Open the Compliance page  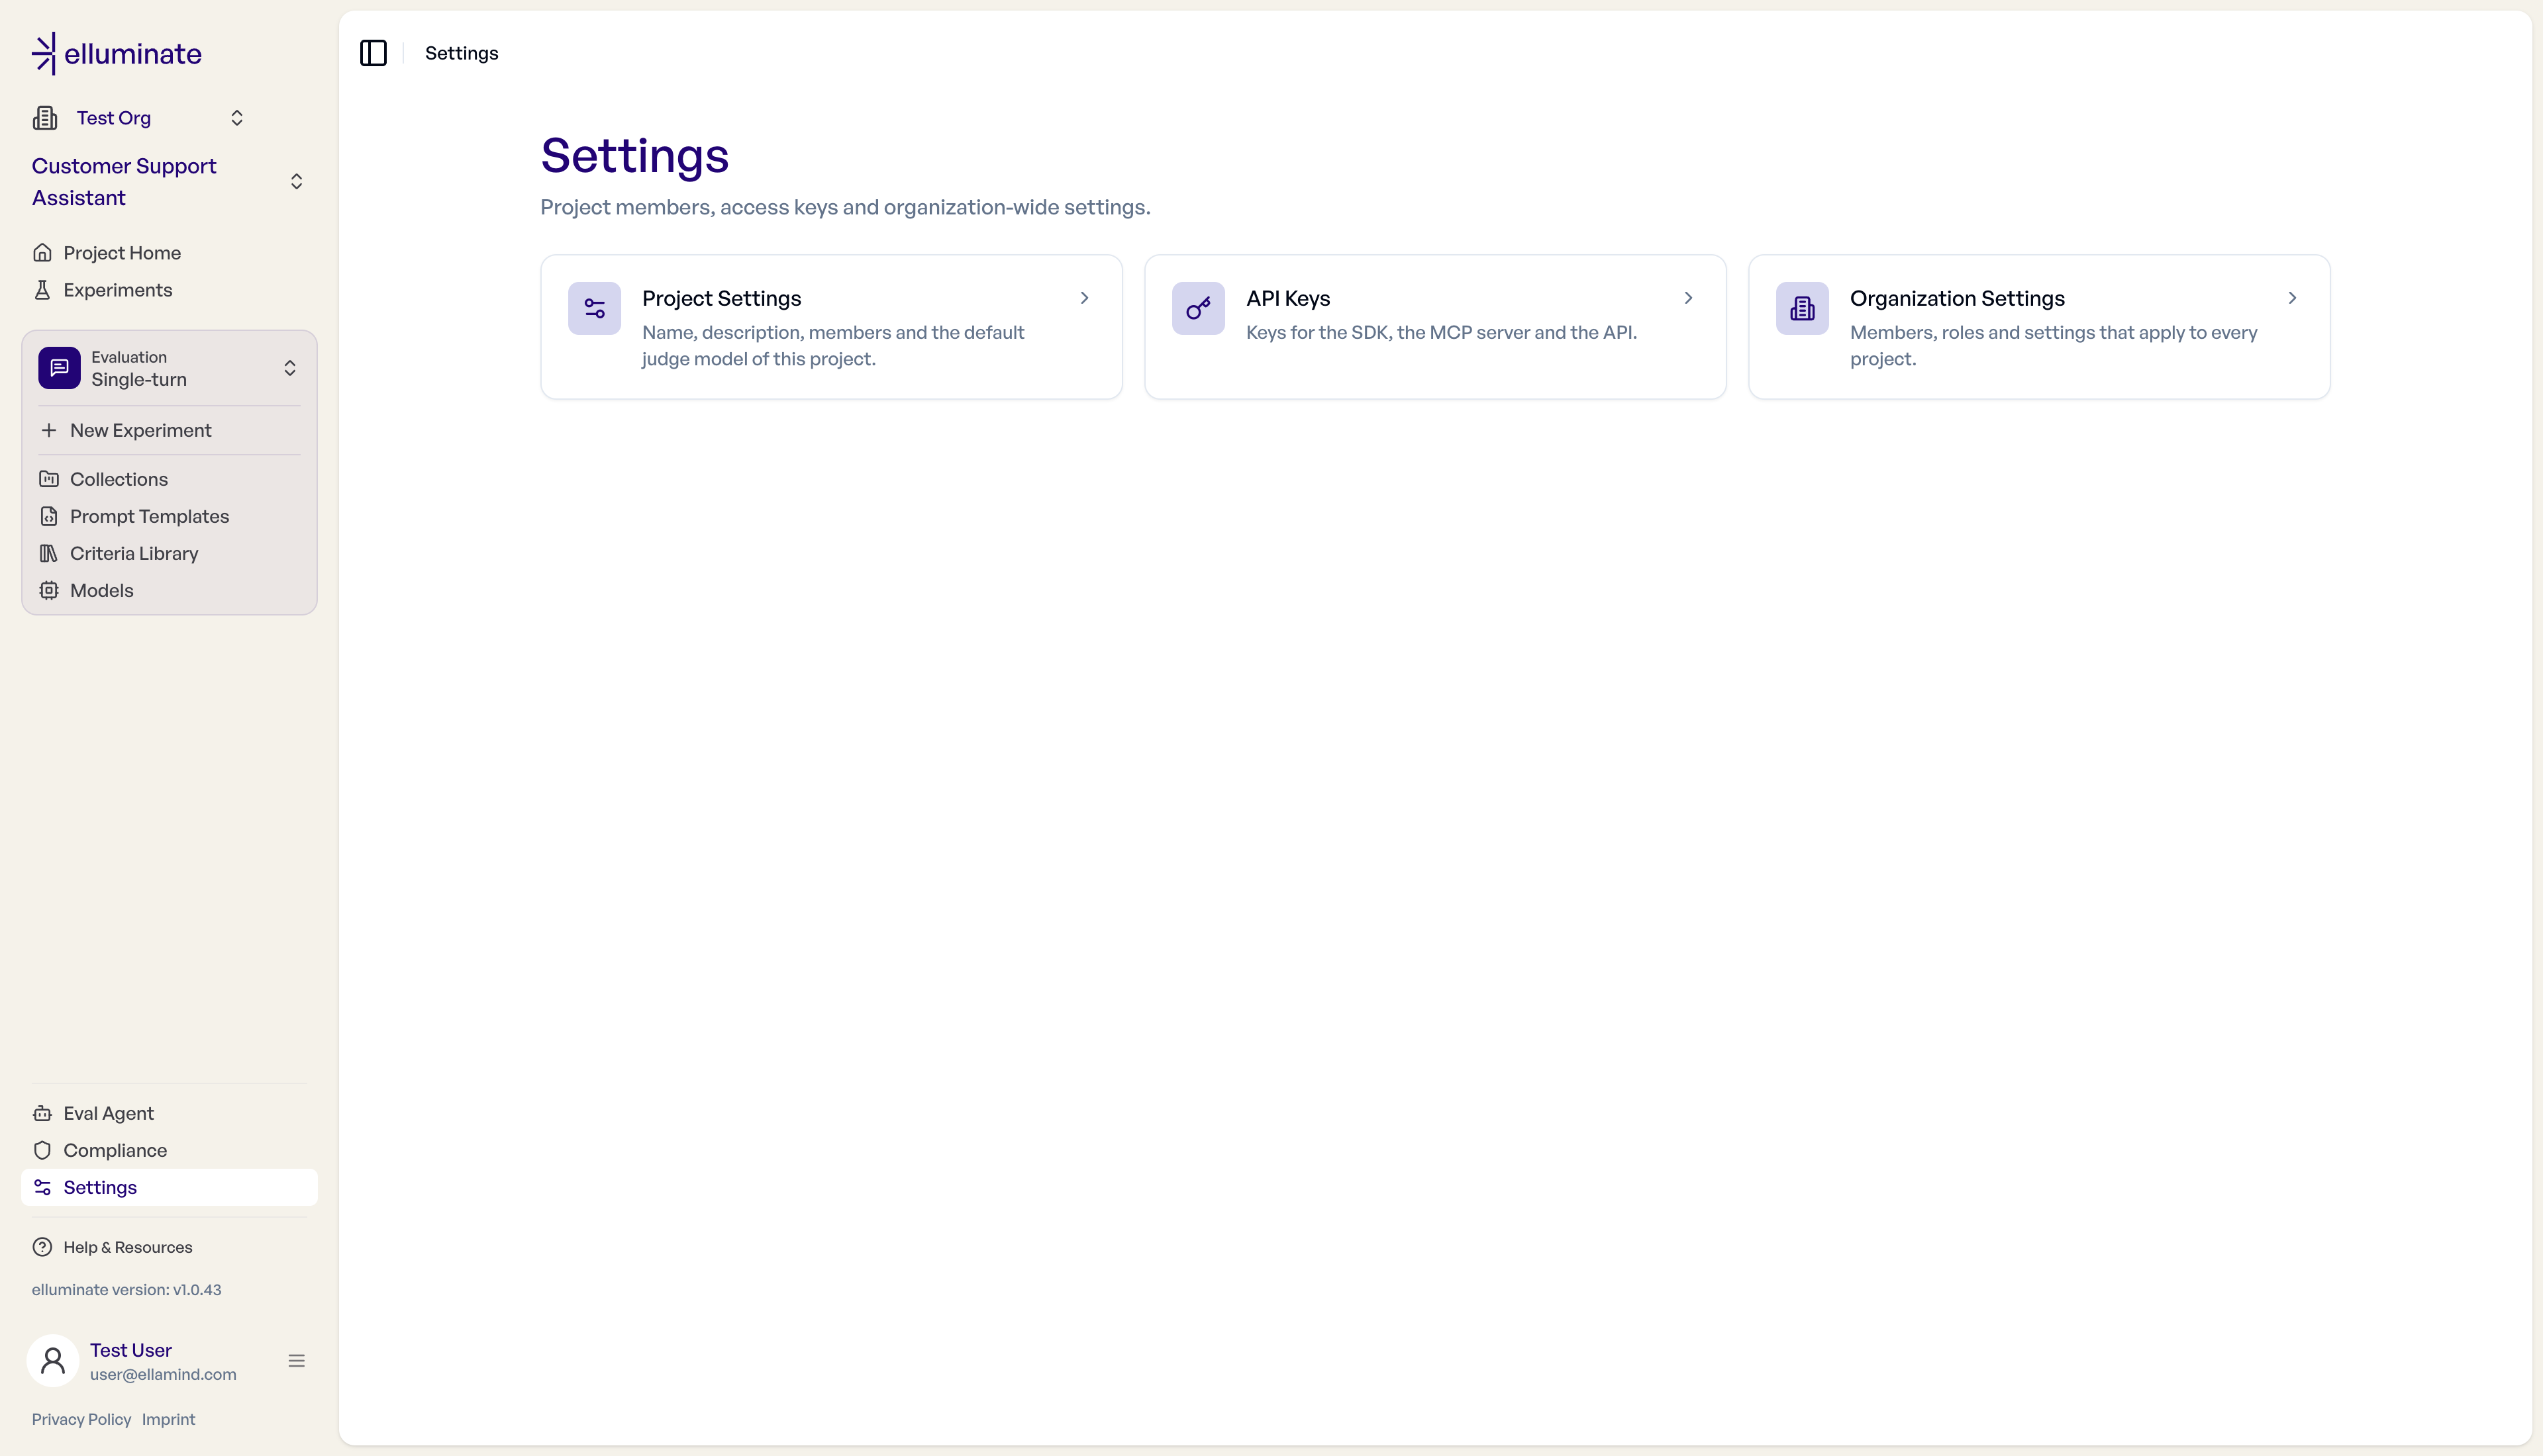(169, 1150)
